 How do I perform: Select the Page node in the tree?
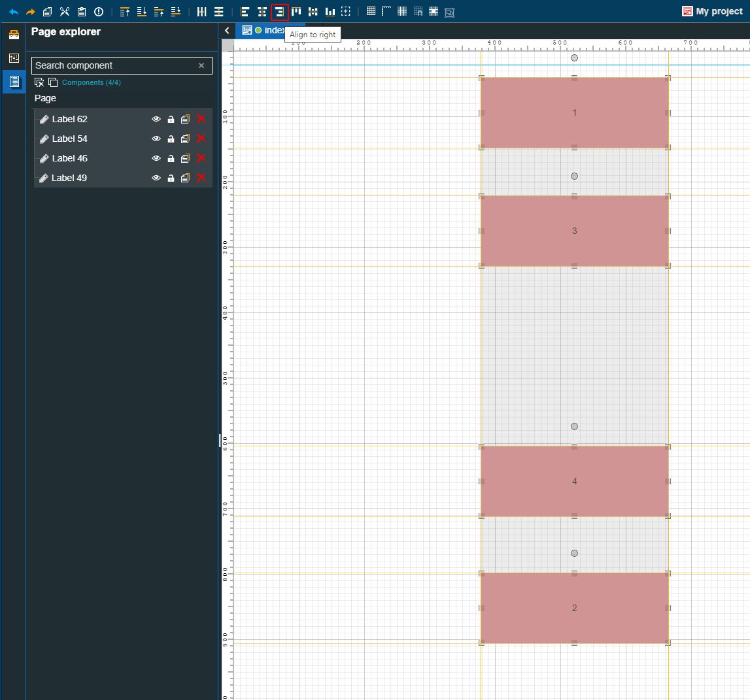tap(45, 98)
